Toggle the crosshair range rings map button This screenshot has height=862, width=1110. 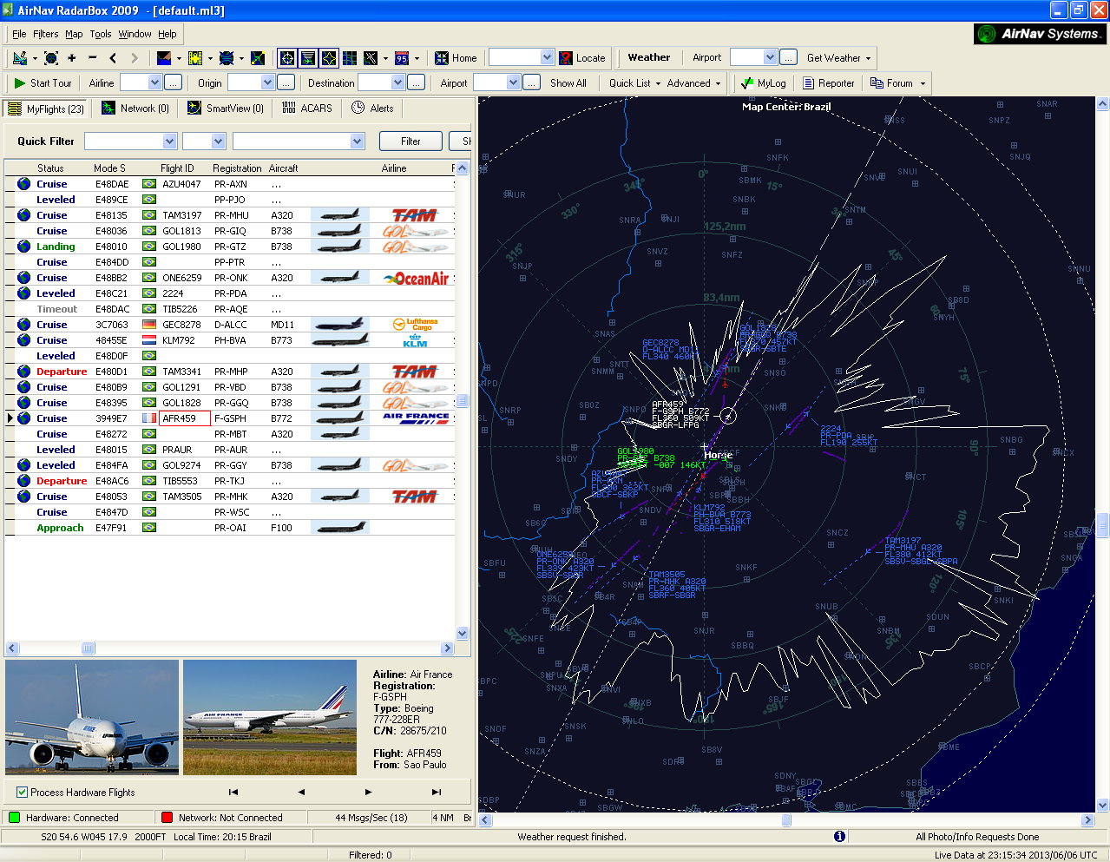(286, 58)
